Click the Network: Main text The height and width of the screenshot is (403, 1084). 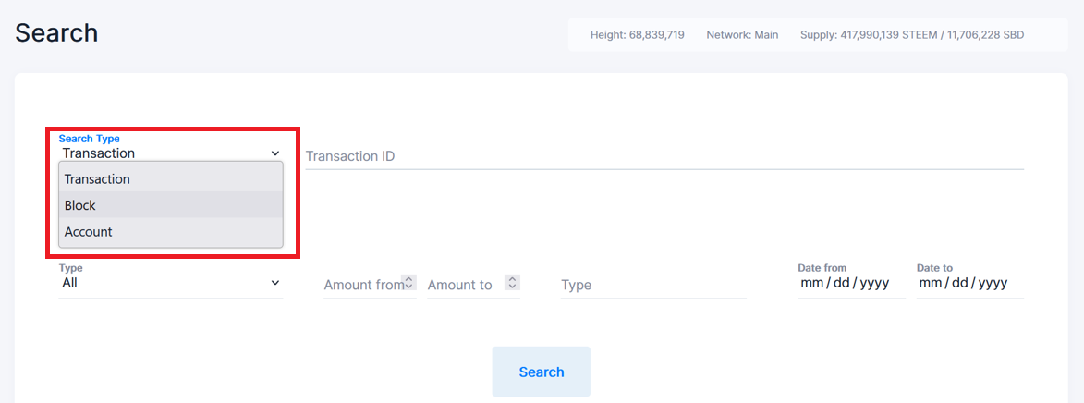click(x=742, y=34)
